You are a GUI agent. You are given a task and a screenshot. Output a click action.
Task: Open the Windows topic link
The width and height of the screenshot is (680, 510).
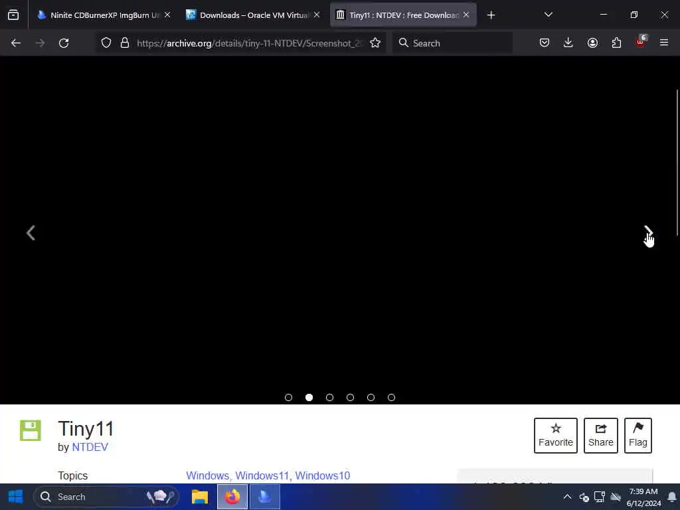point(207,475)
